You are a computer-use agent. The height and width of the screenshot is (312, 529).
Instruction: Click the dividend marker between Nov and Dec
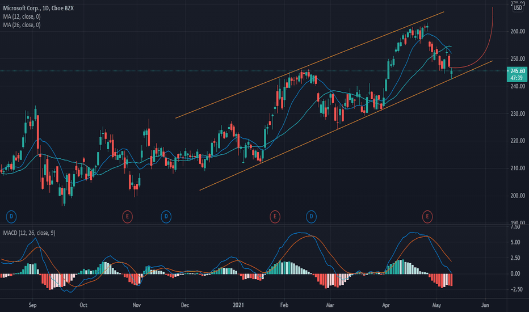click(x=166, y=216)
